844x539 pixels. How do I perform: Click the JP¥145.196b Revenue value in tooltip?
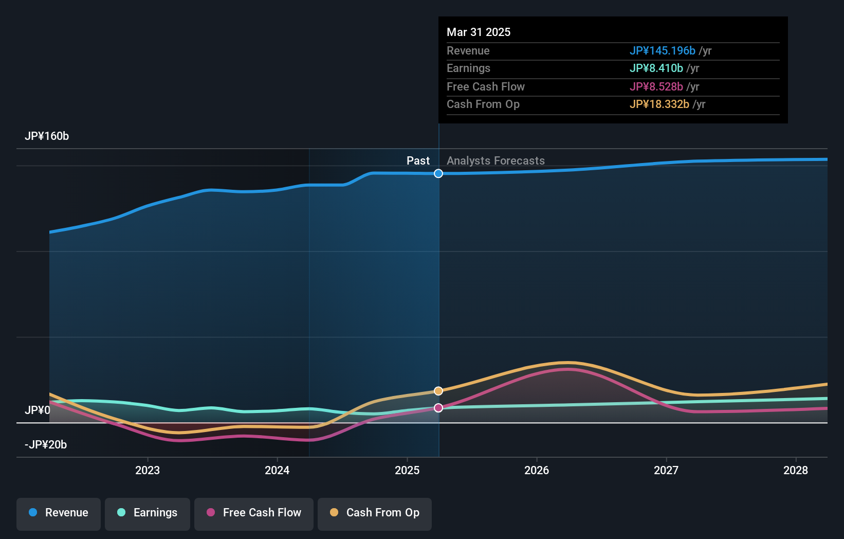[x=663, y=50]
